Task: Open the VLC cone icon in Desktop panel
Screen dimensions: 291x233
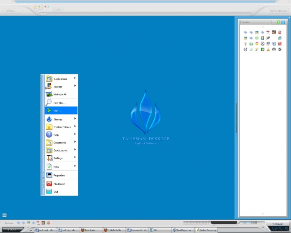Action: (x=268, y=50)
